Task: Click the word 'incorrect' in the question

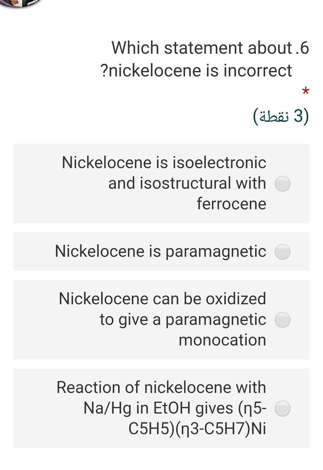Action: (258, 70)
